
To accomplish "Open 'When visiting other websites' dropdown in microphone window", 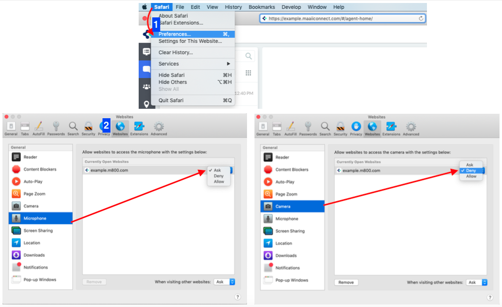I will pyautogui.click(x=225, y=282).
